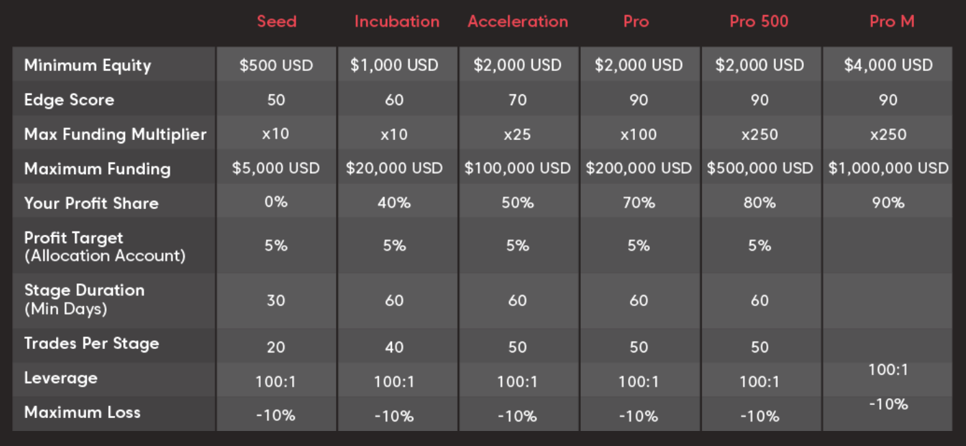This screenshot has height=446, width=966.
Task: Select the Seed column header
Action: pyautogui.click(x=276, y=21)
